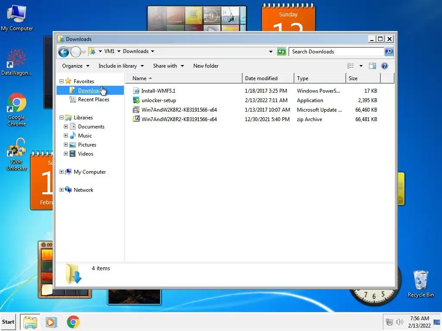
Task: Open the Share with menu
Action: pyautogui.click(x=168, y=66)
